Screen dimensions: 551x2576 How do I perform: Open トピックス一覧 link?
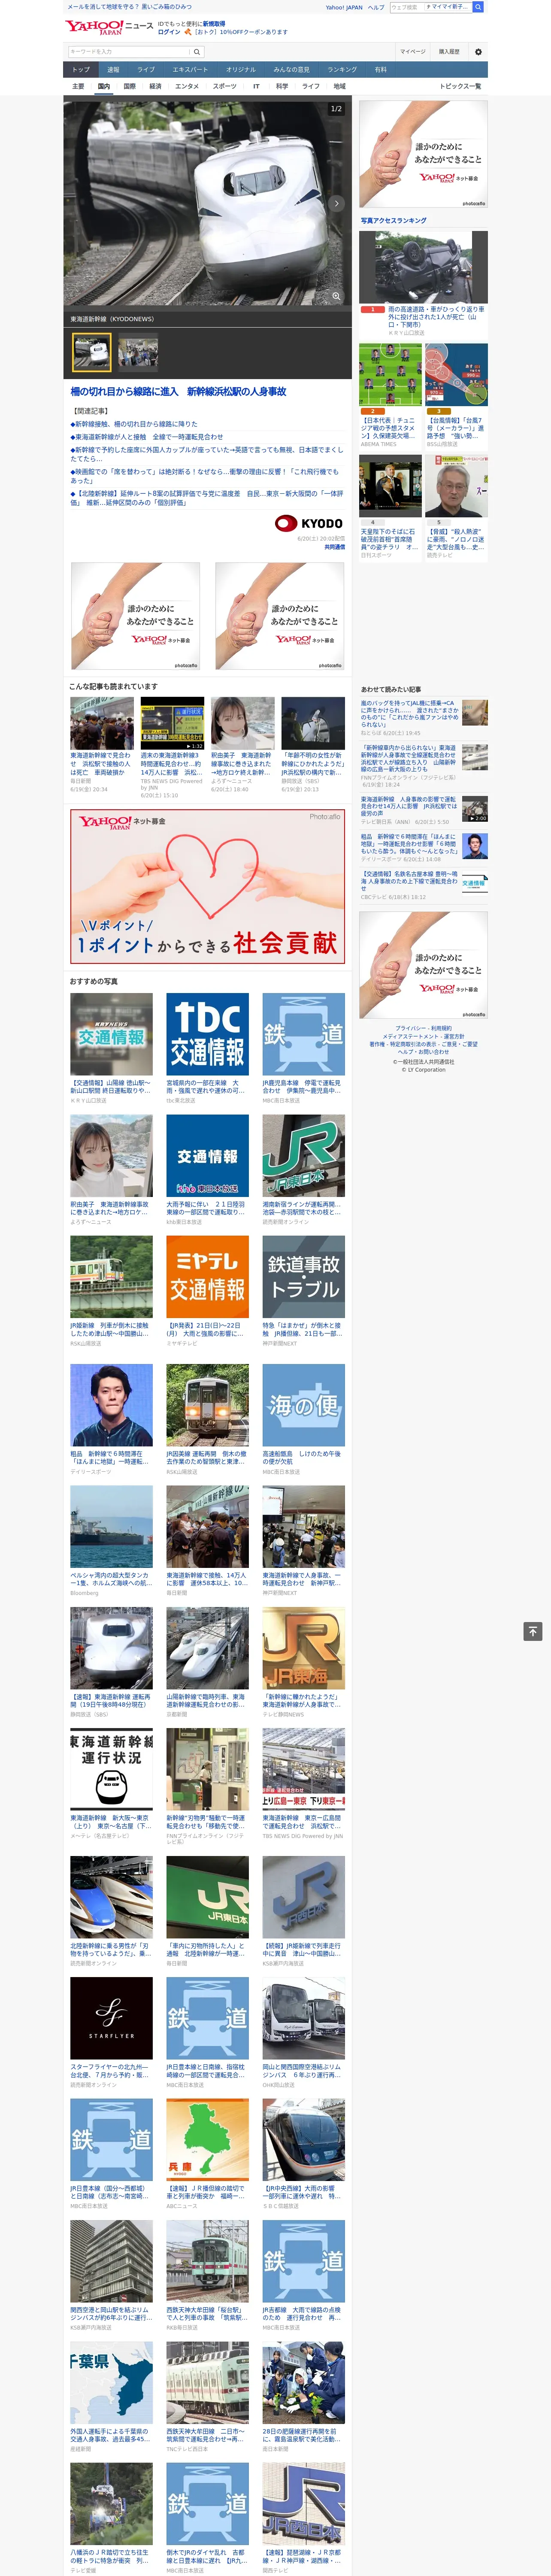[460, 86]
